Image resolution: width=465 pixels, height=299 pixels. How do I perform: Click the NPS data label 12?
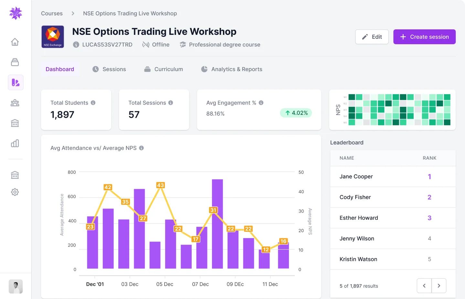266,249
